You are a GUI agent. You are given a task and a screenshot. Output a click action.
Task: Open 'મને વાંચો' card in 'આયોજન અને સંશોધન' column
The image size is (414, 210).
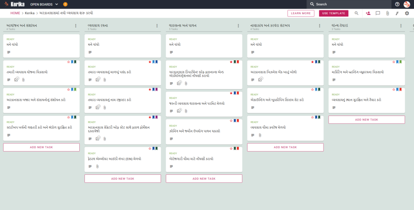[x=42, y=46]
